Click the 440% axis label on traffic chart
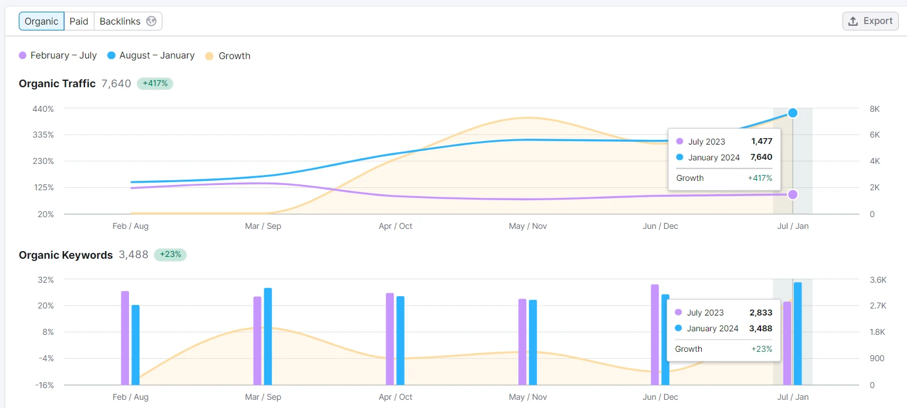Viewport: 907px width, 408px height. coord(43,109)
